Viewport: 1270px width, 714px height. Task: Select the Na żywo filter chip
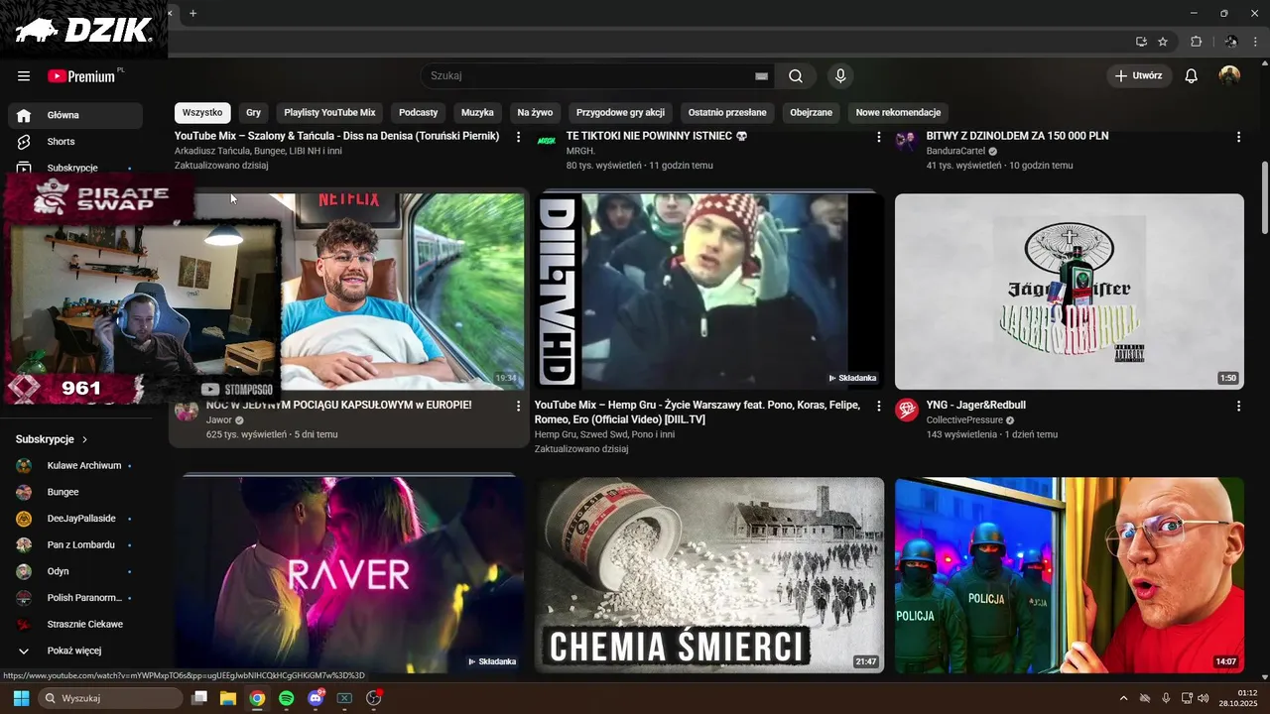tap(535, 112)
